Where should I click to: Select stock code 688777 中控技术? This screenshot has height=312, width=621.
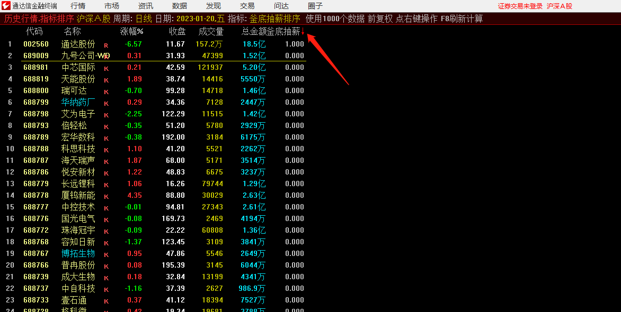36,207
